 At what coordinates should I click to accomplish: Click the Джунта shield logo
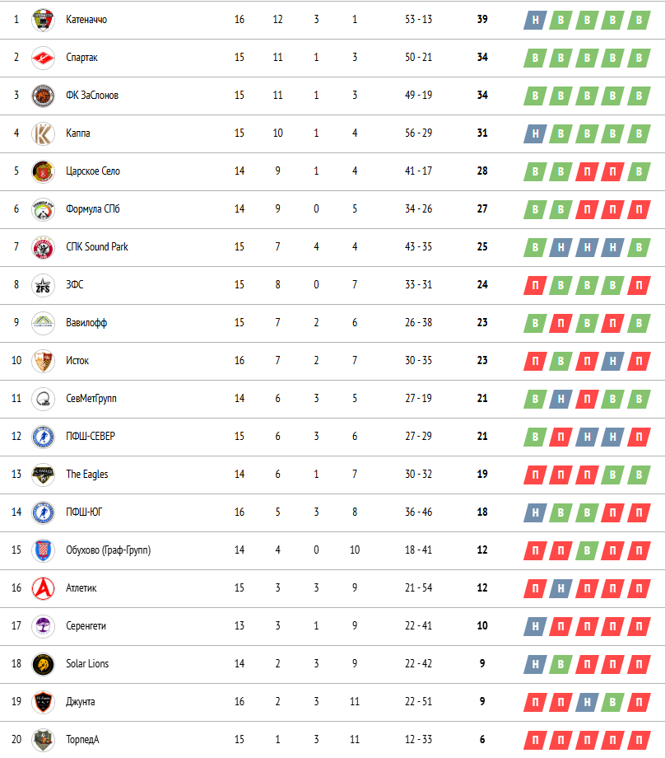click(x=43, y=702)
